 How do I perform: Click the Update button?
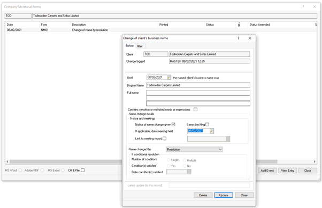tap(224, 195)
